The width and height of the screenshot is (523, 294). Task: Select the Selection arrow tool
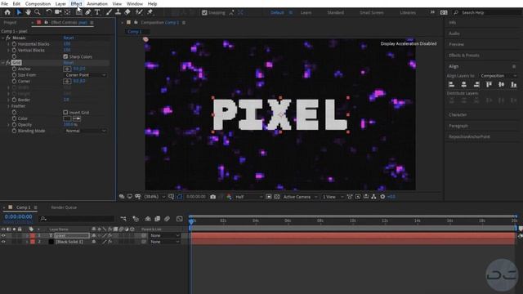click(x=19, y=12)
